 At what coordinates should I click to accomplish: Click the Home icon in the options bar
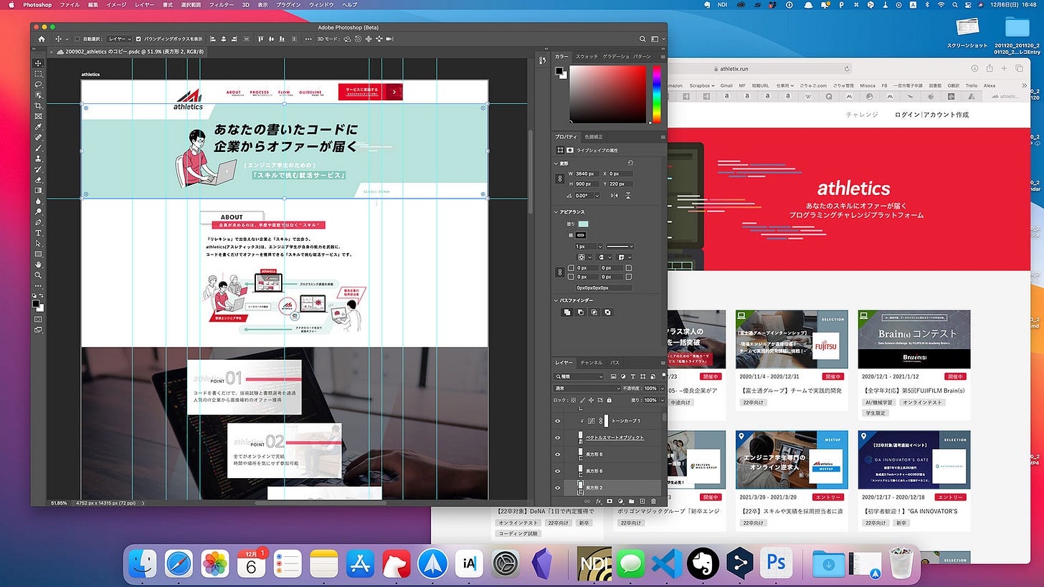pos(42,39)
